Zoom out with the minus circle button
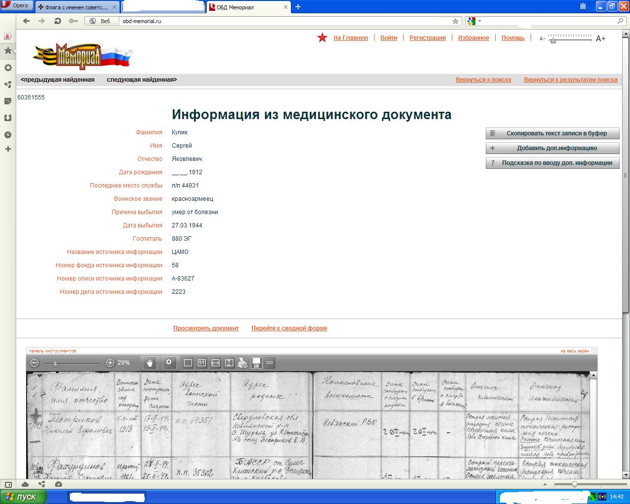 (34, 363)
